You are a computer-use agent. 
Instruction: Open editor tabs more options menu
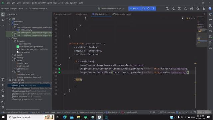tap(204, 14)
